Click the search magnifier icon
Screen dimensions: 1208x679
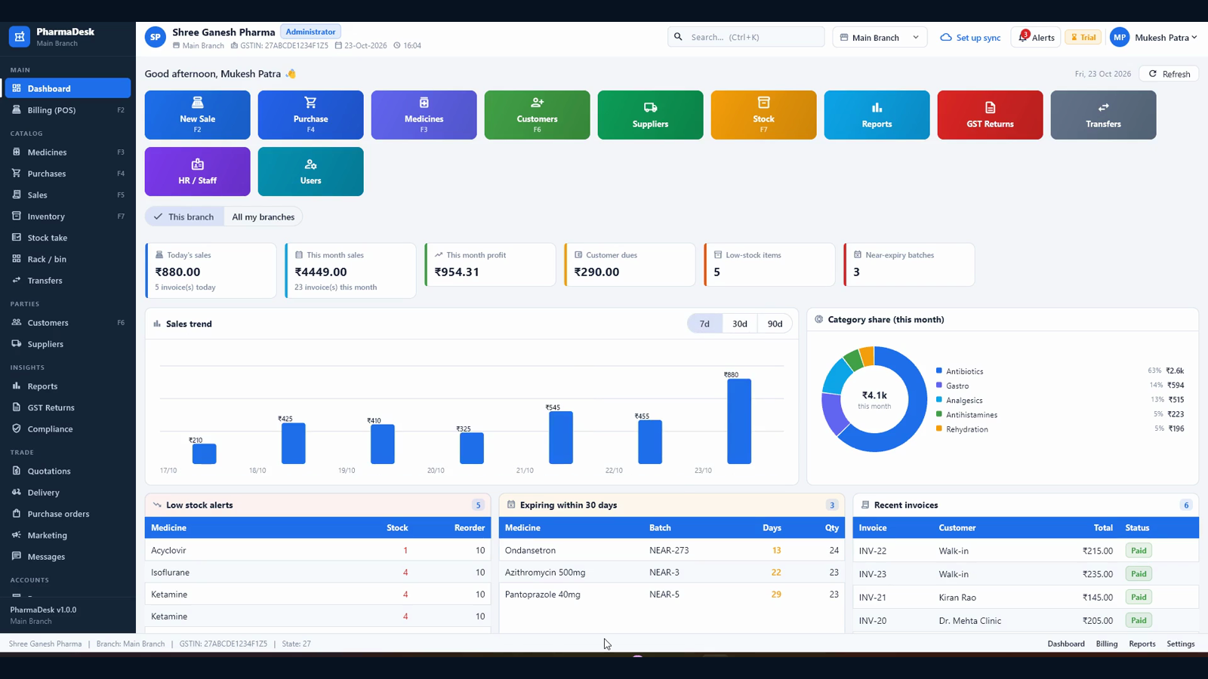[x=678, y=36]
